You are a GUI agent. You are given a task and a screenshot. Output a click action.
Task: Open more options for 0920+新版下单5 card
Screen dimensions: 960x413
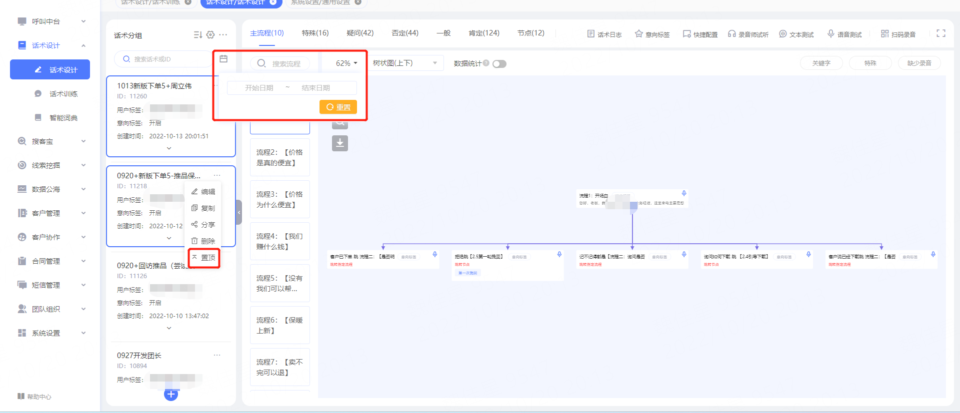coord(217,175)
